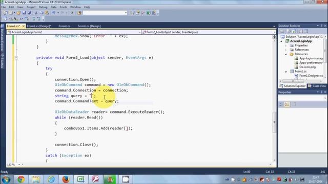The width and height of the screenshot is (328, 184).
Task: Click the Save disk icon in toolbar
Action: tap(24, 13)
